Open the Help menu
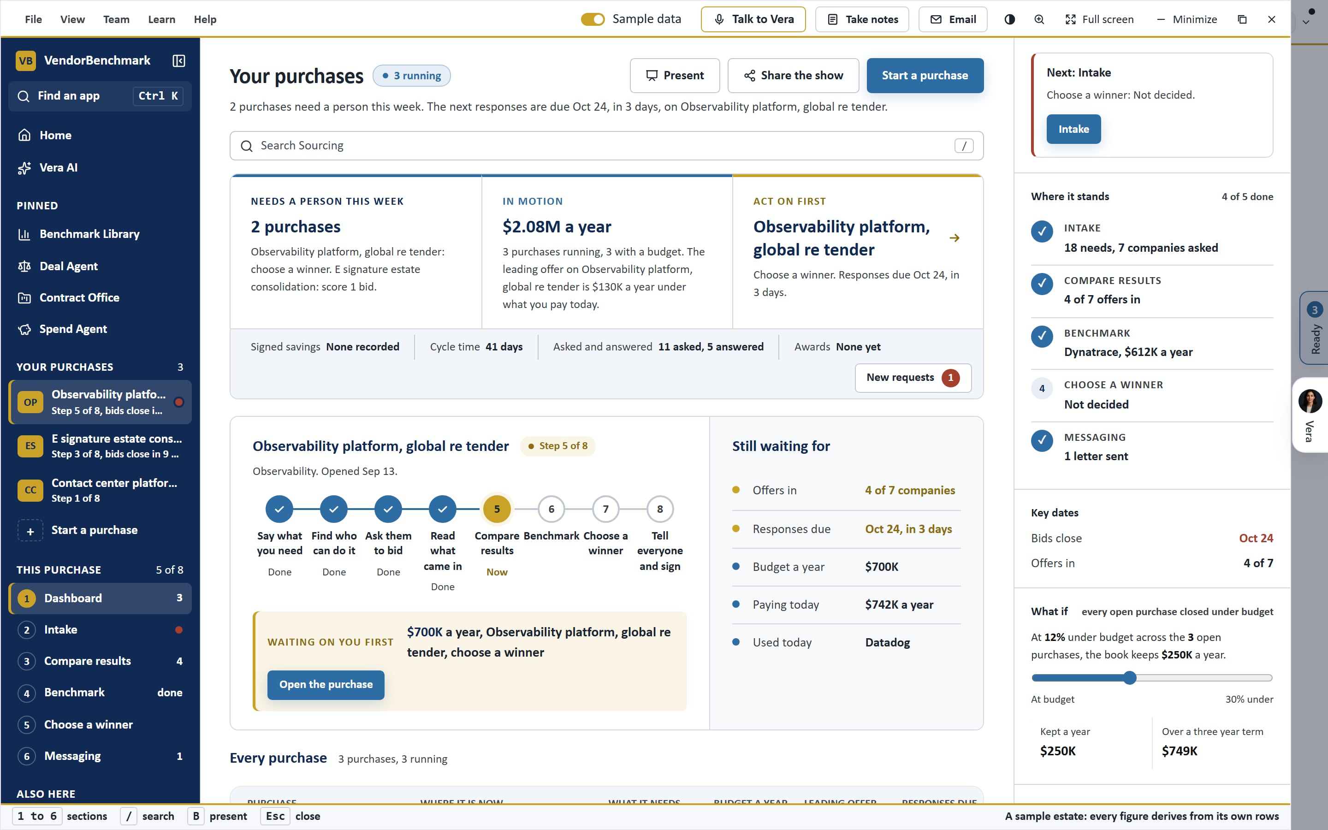 tap(205, 19)
